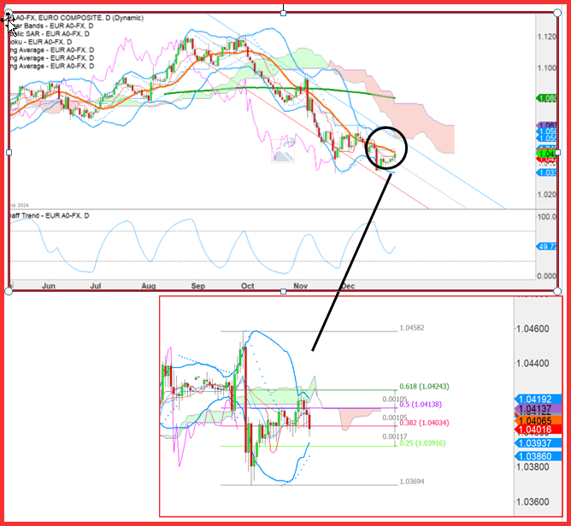Click the bottom-right corner selection handle
Viewport: 571px width, 526px height.
[x=557, y=291]
